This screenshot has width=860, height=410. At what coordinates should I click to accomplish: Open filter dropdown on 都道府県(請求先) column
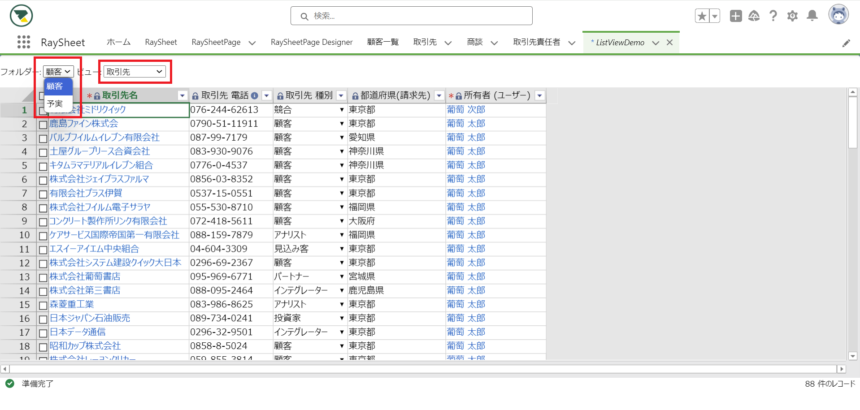tap(439, 95)
